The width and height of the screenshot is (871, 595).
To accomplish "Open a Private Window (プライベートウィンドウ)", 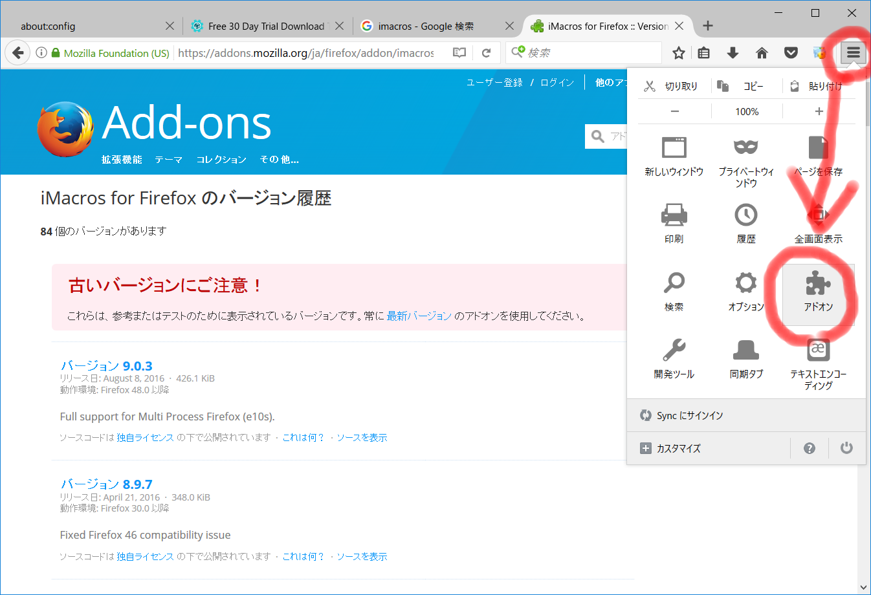I will coord(746,162).
